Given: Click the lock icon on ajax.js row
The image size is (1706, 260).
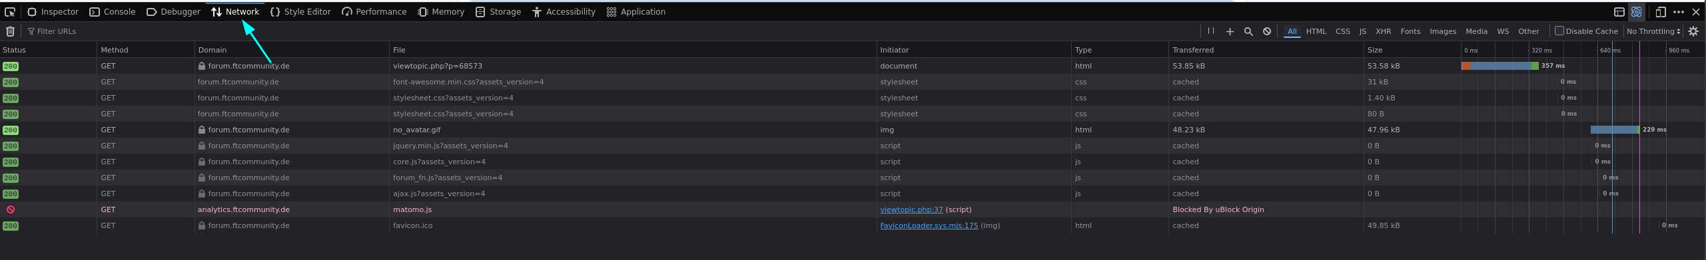Looking at the screenshot, I should click(x=201, y=194).
